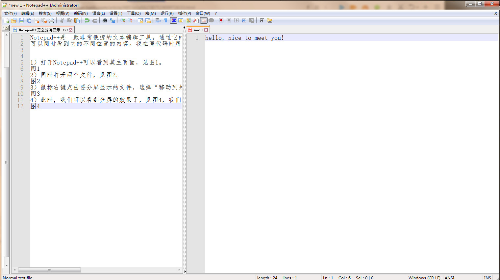Open the user-defined language icon

click(181, 20)
